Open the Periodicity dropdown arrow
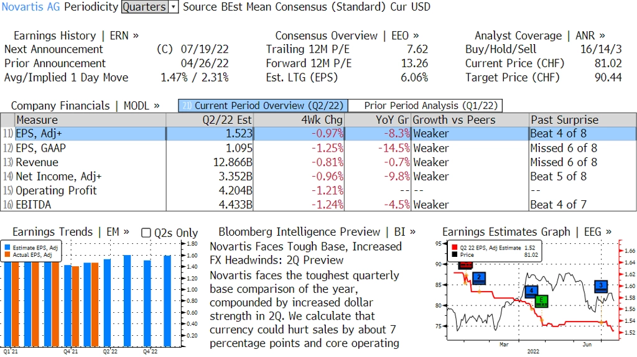The height and width of the screenshot is (357, 637). pyautogui.click(x=174, y=7)
